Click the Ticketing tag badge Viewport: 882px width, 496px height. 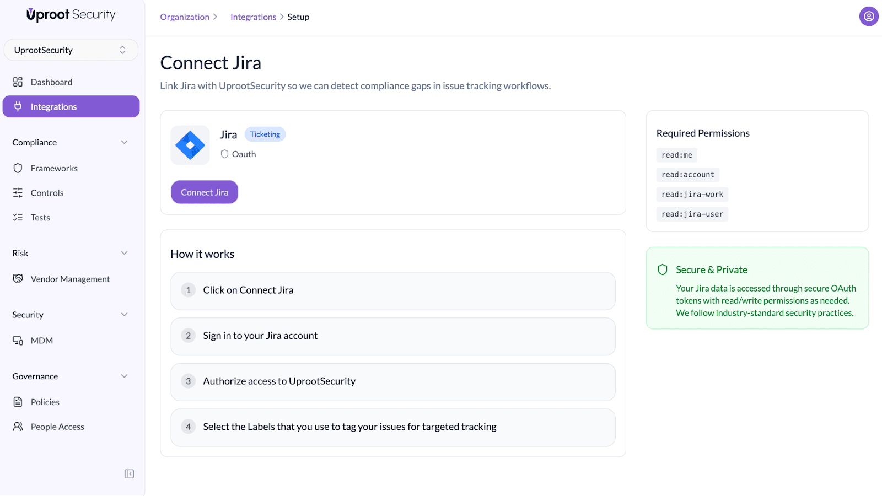[265, 134]
